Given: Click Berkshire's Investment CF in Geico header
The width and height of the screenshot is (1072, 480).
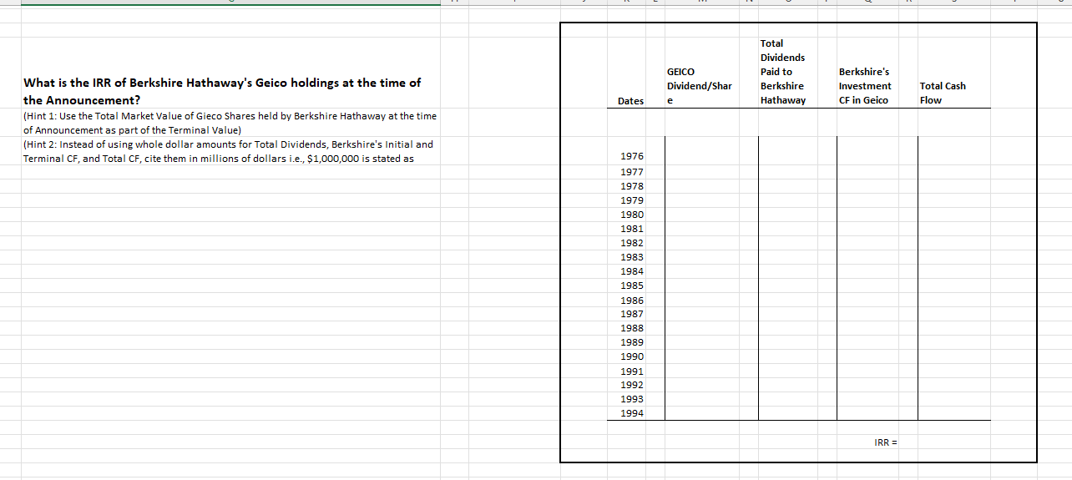Looking at the screenshot, I should [x=865, y=86].
